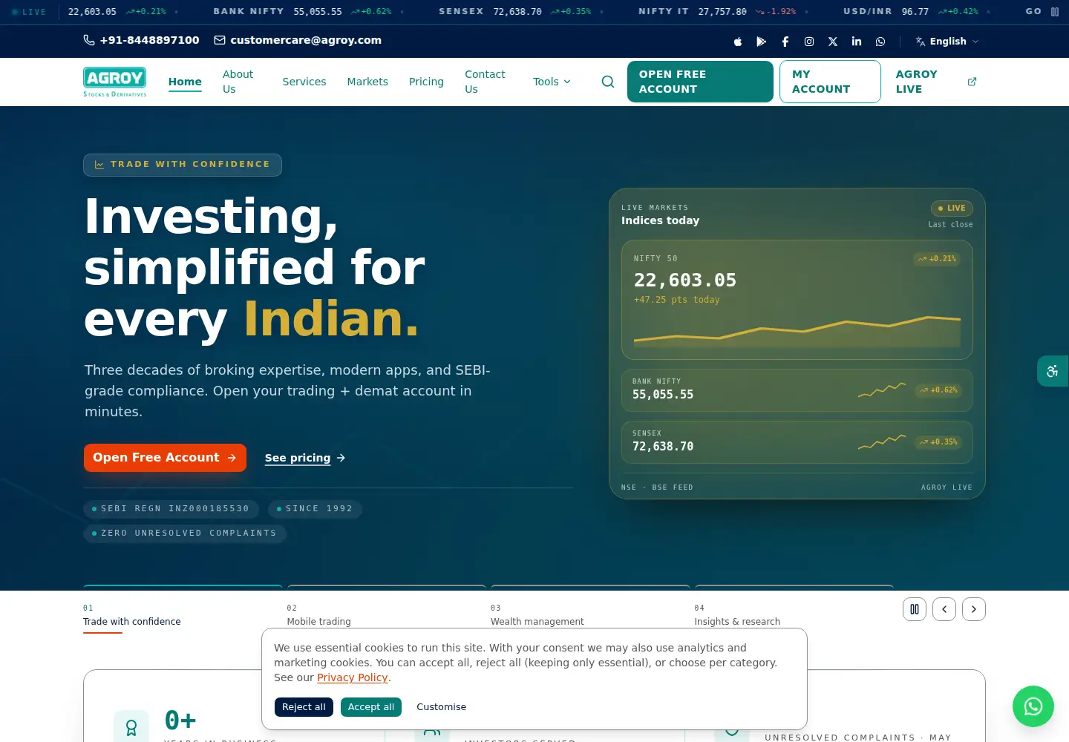Click the USD/INR ticker value 96.77
The height and width of the screenshot is (742, 1069).
[915, 12]
